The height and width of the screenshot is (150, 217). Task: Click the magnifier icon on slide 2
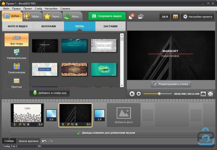72,124
